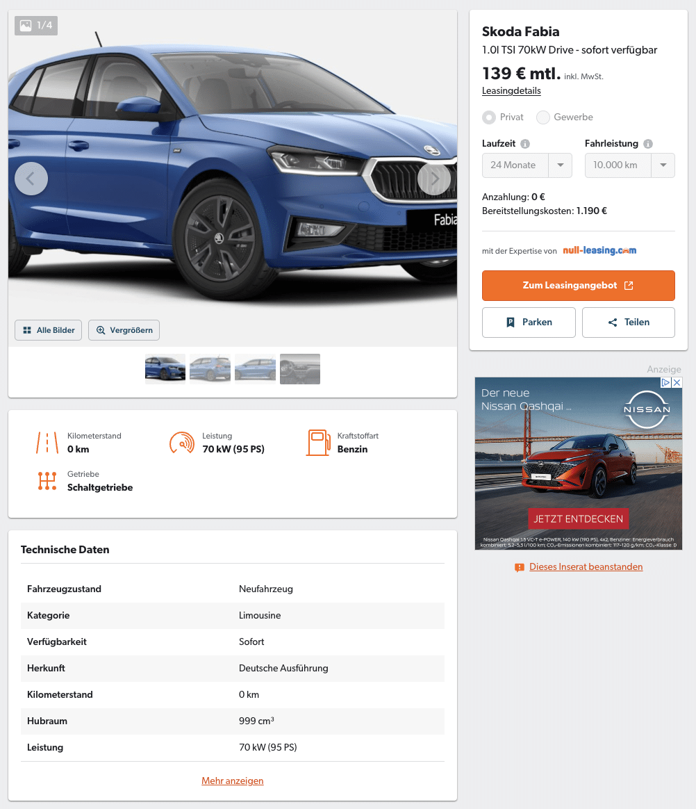Close the Nissan ad with X icon

(677, 382)
